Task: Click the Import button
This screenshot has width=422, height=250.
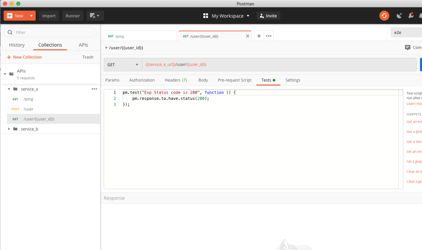Action: point(49,16)
